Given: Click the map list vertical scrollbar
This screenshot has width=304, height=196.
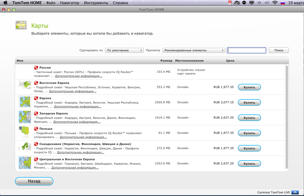Looking at the screenshot, I should 287,117.
